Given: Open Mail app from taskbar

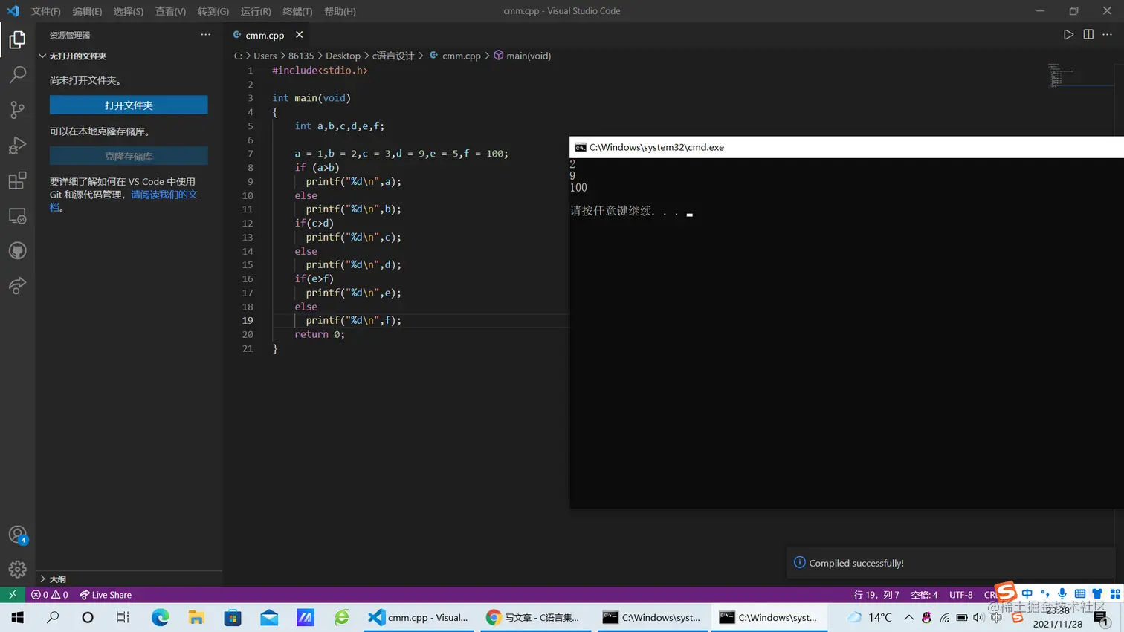Looking at the screenshot, I should (269, 617).
